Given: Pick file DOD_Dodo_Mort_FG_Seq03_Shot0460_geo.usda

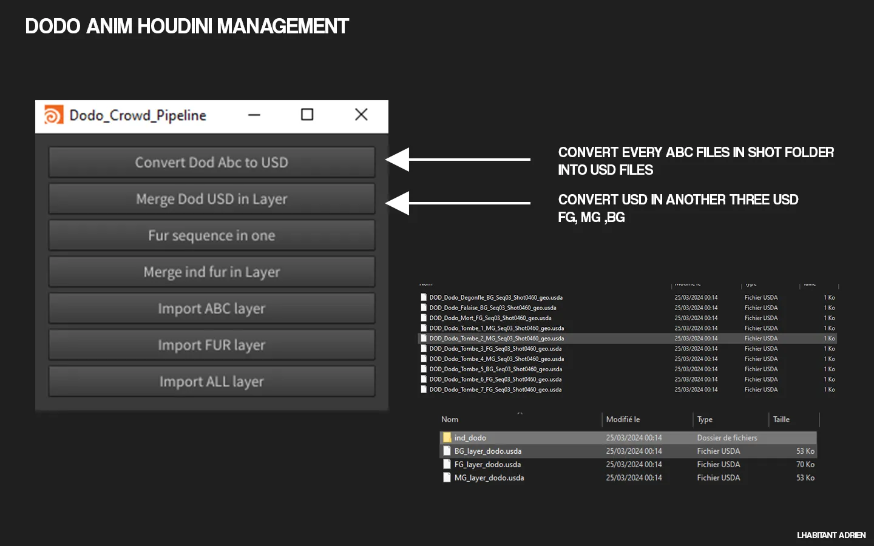Looking at the screenshot, I should [490, 318].
